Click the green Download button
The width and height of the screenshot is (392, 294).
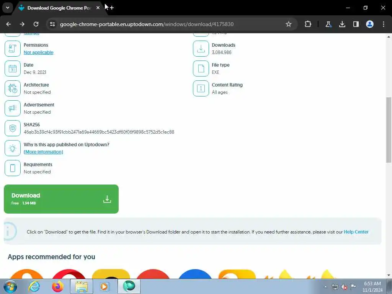tap(61, 199)
